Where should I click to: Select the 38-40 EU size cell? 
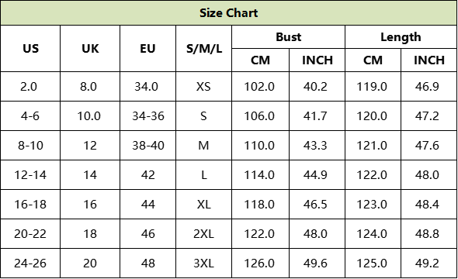(x=147, y=146)
